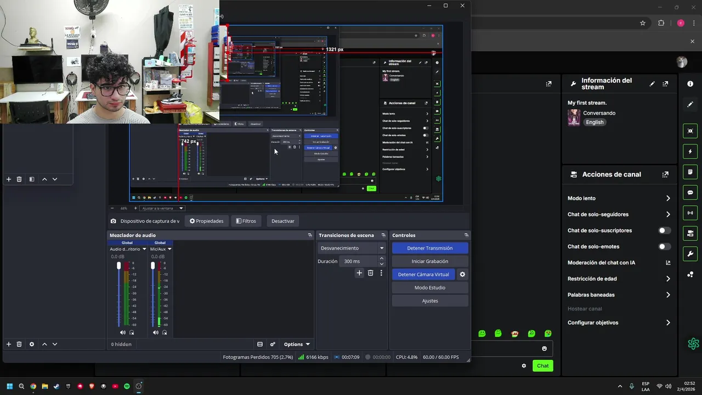The height and width of the screenshot is (395, 702).
Task: Open scene filters icon in scenes panel
Action: click(x=32, y=179)
